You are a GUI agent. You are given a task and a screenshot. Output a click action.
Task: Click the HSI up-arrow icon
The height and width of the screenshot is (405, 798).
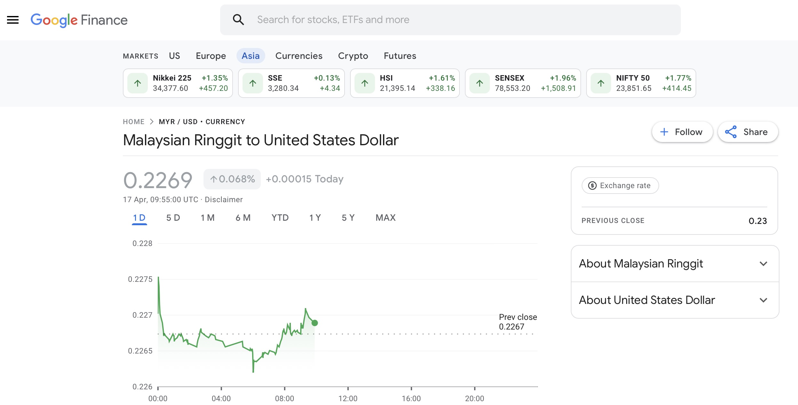pyautogui.click(x=365, y=83)
